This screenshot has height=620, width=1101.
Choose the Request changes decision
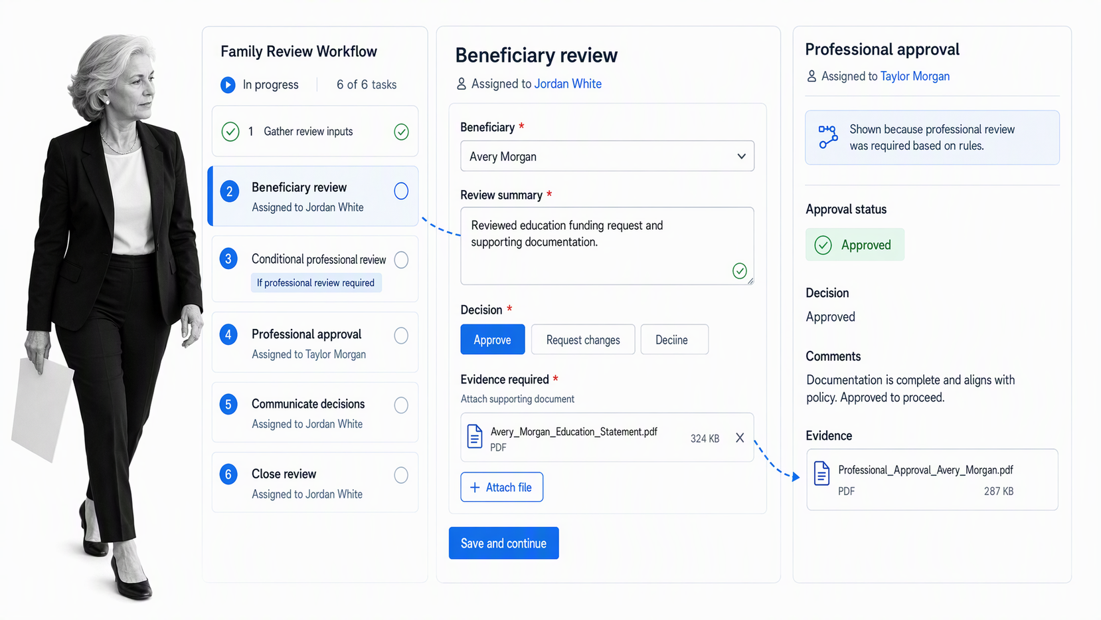point(583,340)
